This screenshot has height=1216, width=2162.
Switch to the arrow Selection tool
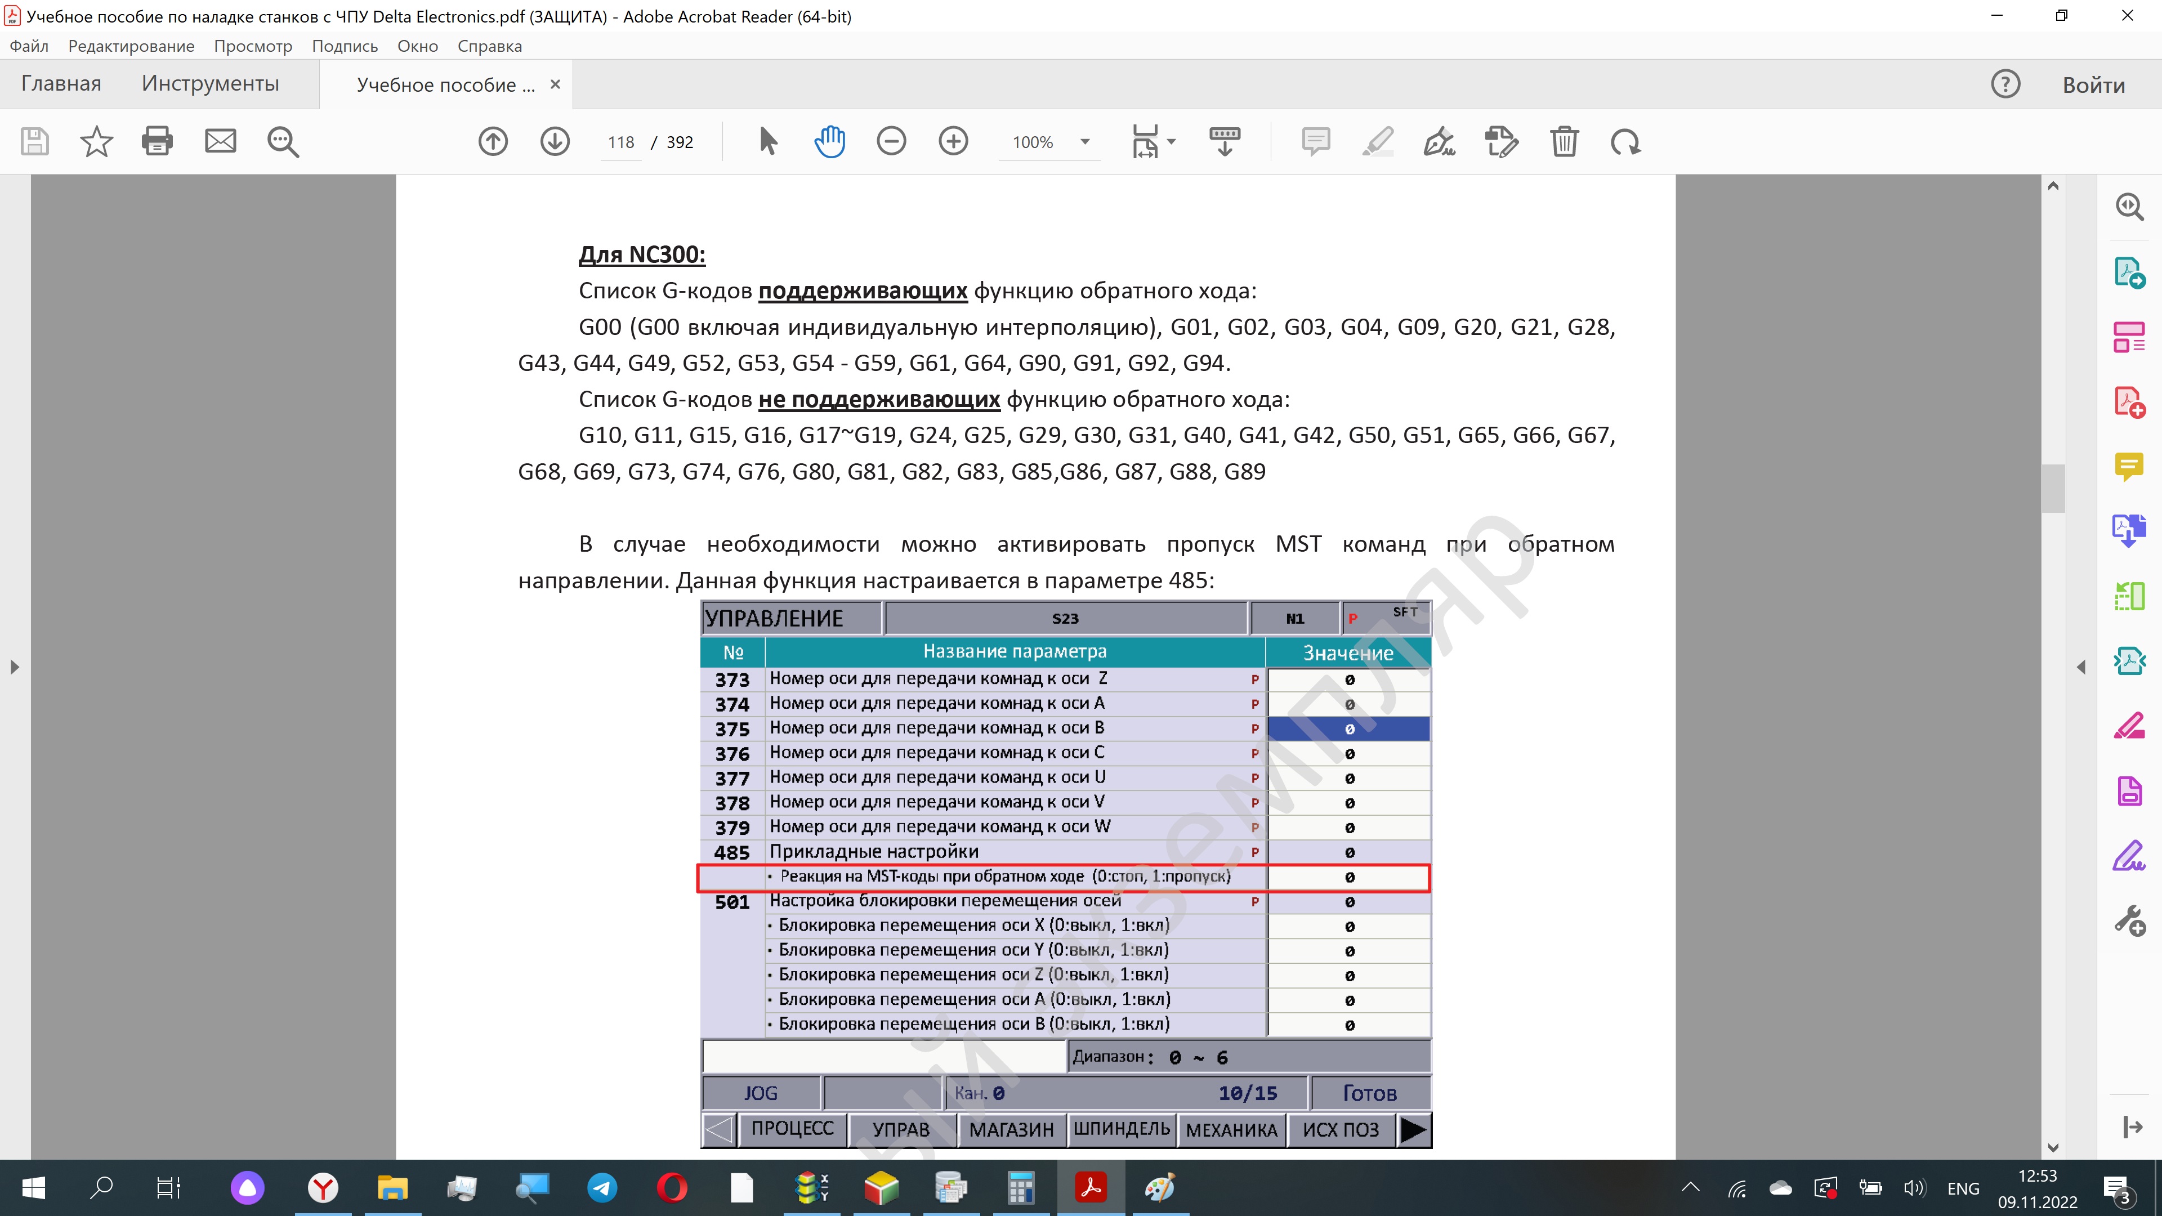coord(767,141)
